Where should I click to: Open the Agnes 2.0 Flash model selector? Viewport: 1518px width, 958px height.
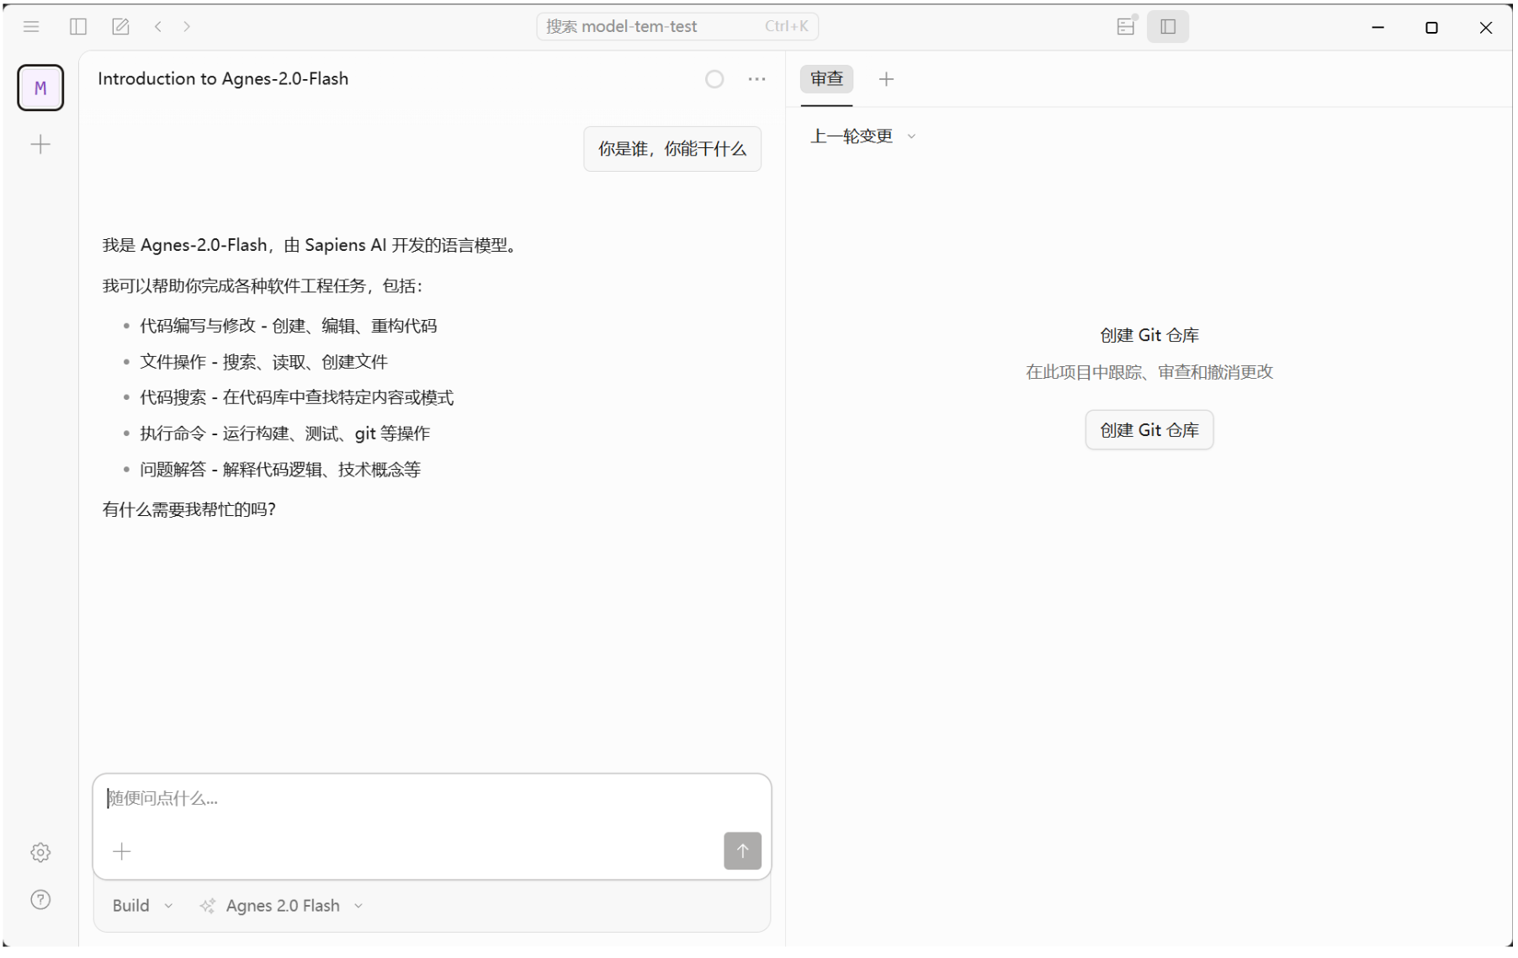282,906
